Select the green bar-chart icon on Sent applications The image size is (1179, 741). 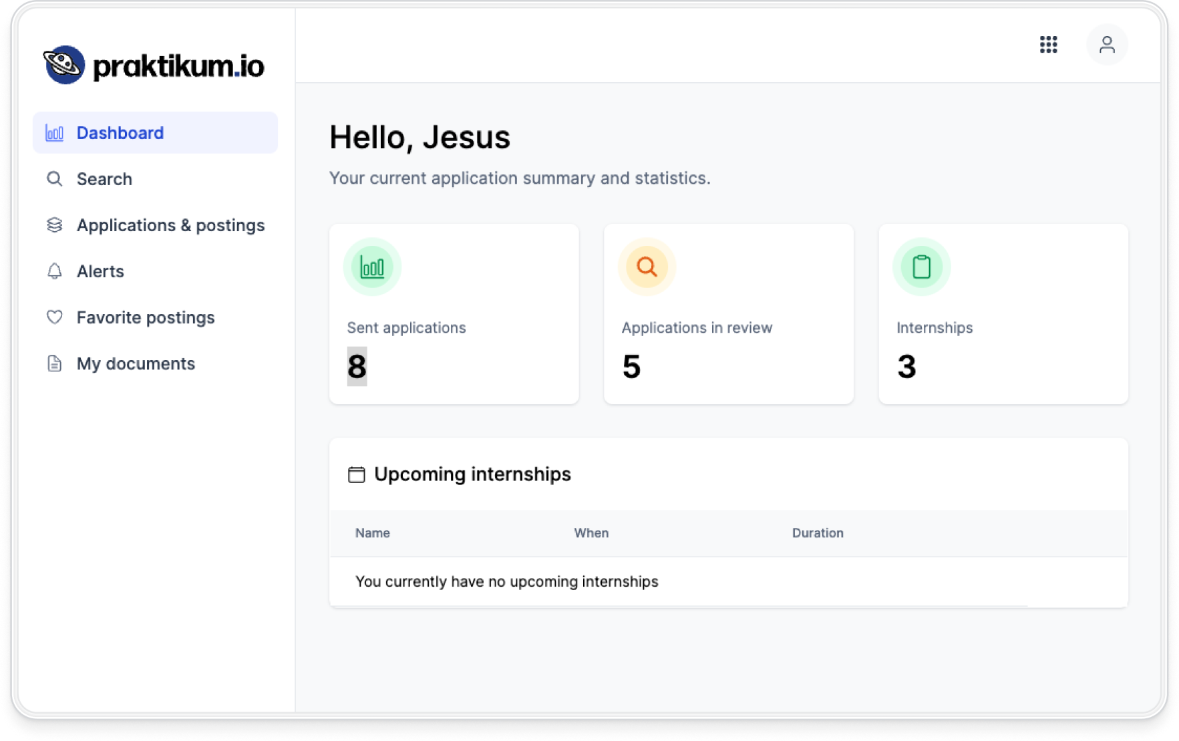click(x=372, y=266)
